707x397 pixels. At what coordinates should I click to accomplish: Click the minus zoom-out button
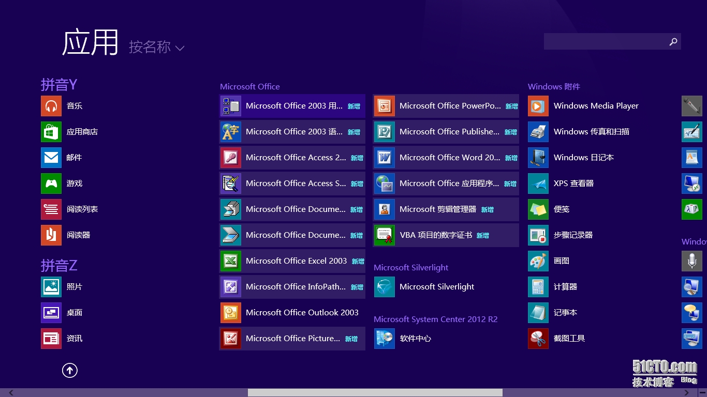click(702, 393)
